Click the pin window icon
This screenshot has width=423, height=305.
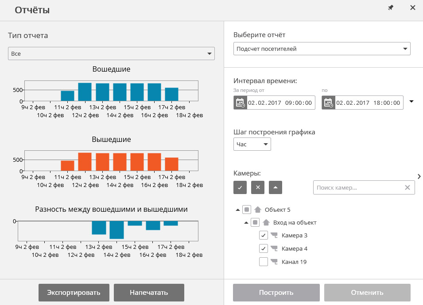point(390,8)
